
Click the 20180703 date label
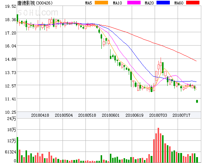pos(158,115)
